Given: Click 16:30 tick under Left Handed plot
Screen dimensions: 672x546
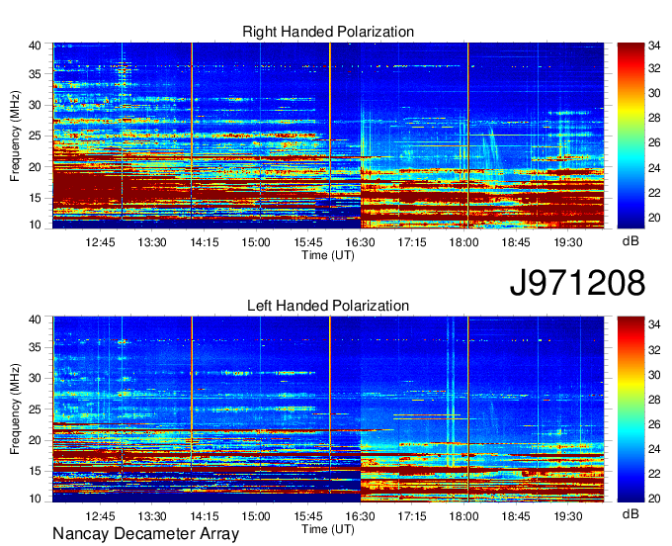Looking at the screenshot, I should 360,516.
